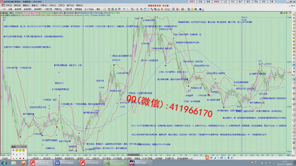This screenshot has width=296, height=166.
Task: Switch to the NYBOT商品 tab
Action: [147, 158]
